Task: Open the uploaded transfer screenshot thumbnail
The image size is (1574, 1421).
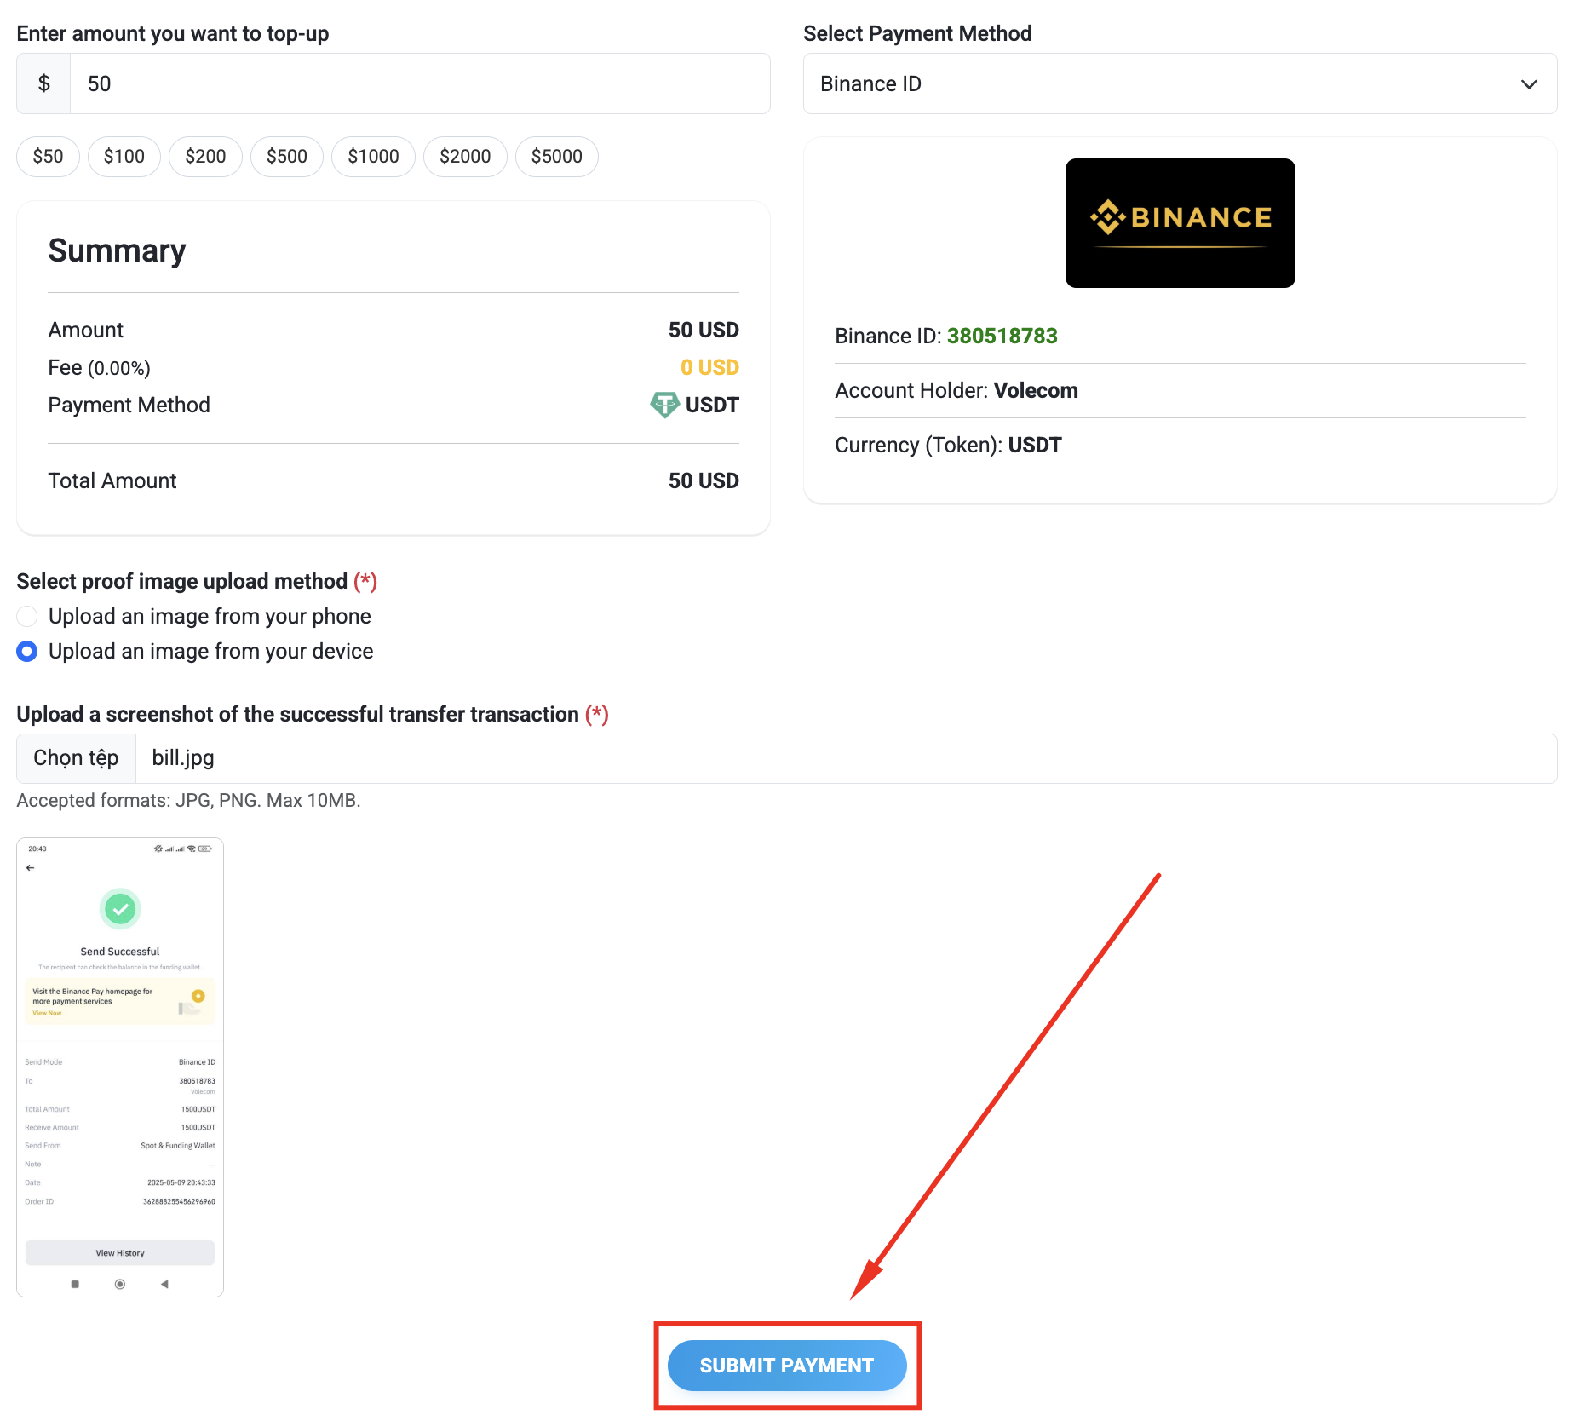Action: 120,1067
